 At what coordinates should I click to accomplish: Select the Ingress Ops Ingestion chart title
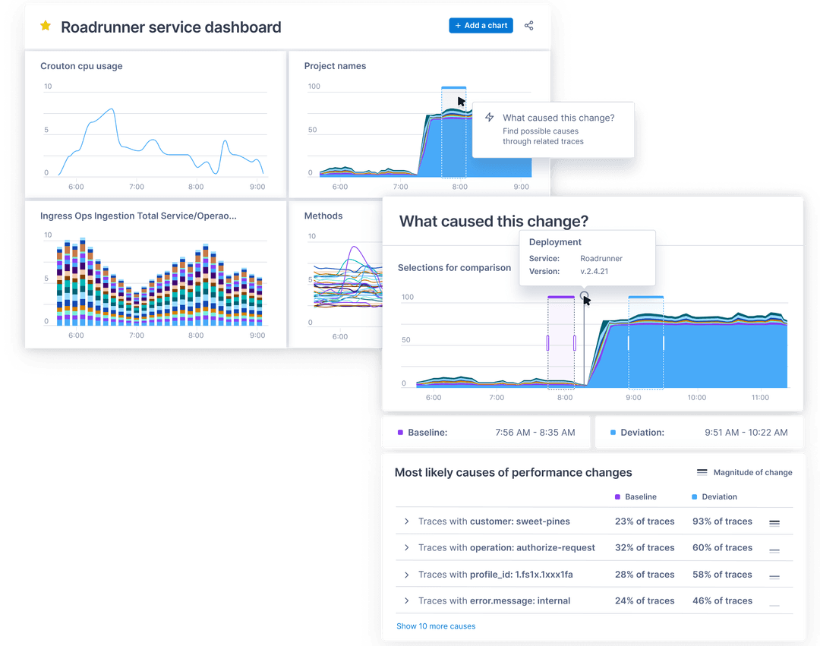(x=139, y=216)
